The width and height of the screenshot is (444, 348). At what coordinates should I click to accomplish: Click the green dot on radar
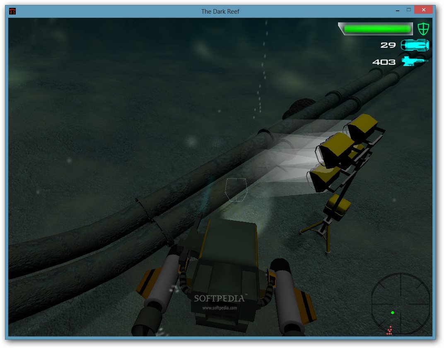tap(393, 313)
